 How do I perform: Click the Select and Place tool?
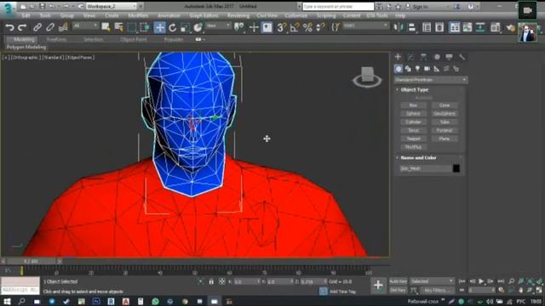(198, 27)
